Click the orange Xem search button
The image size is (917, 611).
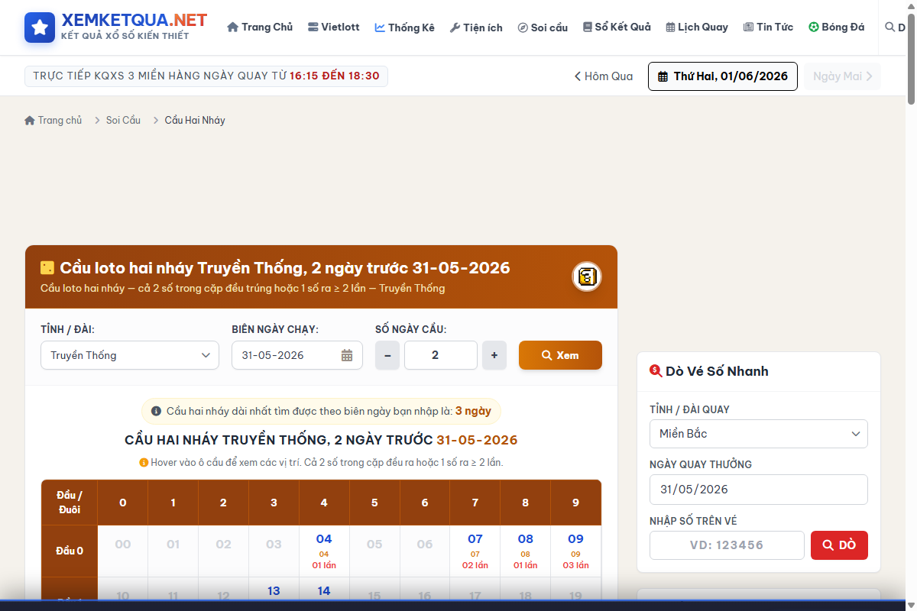coord(560,355)
